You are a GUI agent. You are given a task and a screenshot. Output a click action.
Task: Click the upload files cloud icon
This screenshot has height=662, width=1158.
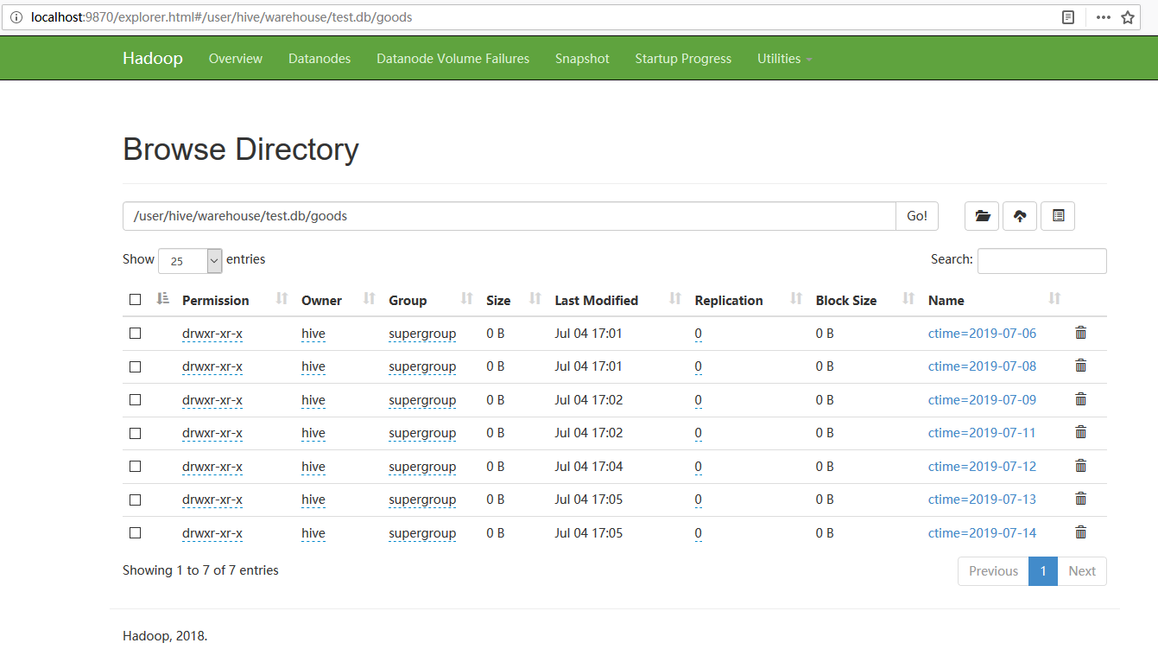coord(1020,216)
